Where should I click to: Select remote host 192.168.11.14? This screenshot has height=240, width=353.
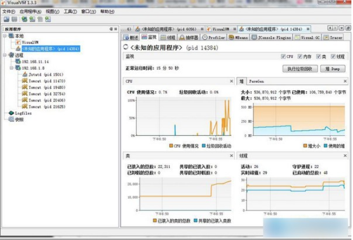click(35, 62)
